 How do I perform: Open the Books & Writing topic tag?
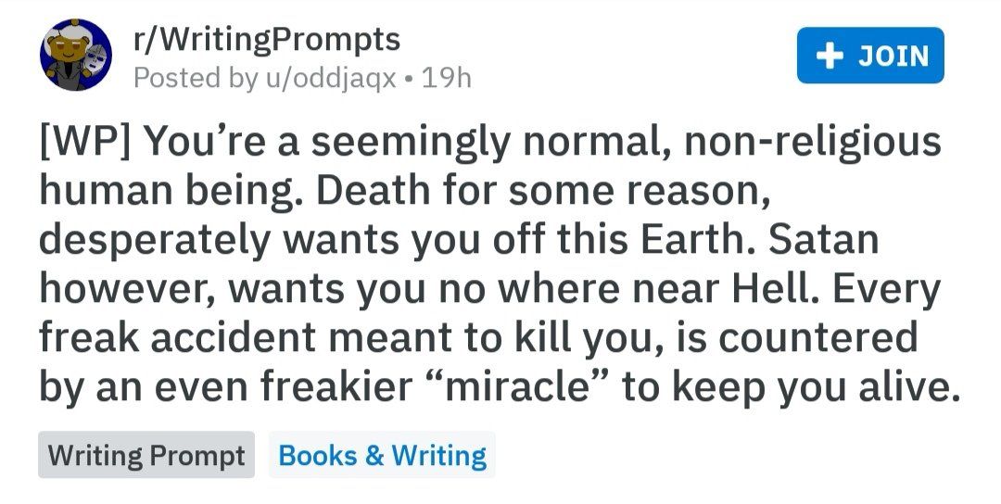pos(382,455)
